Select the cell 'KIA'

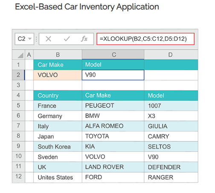(113, 146)
